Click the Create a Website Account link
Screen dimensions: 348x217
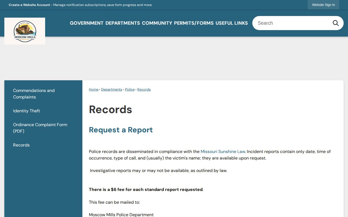pos(29,5)
